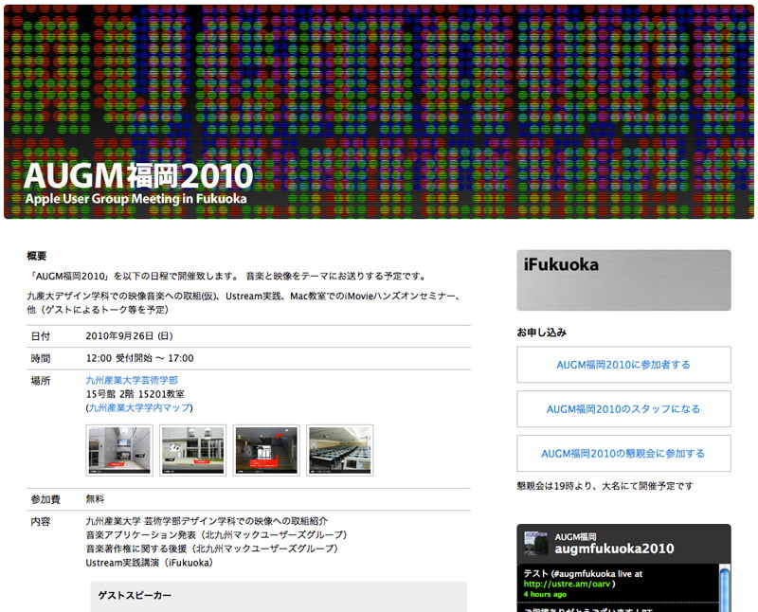
Task: View the third staircase photo thumbnail
Action: pyautogui.click(x=266, y=450)
